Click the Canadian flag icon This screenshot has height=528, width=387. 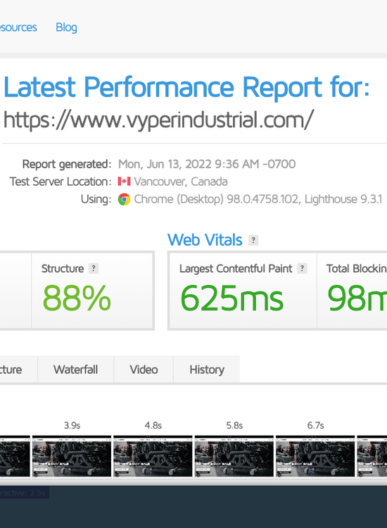124,182
